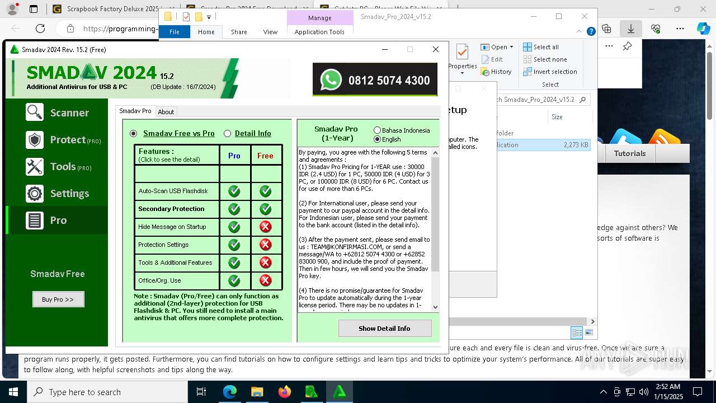Click Show Detail Info button
Screen dimensions: 716x403
tap(385, 329)
